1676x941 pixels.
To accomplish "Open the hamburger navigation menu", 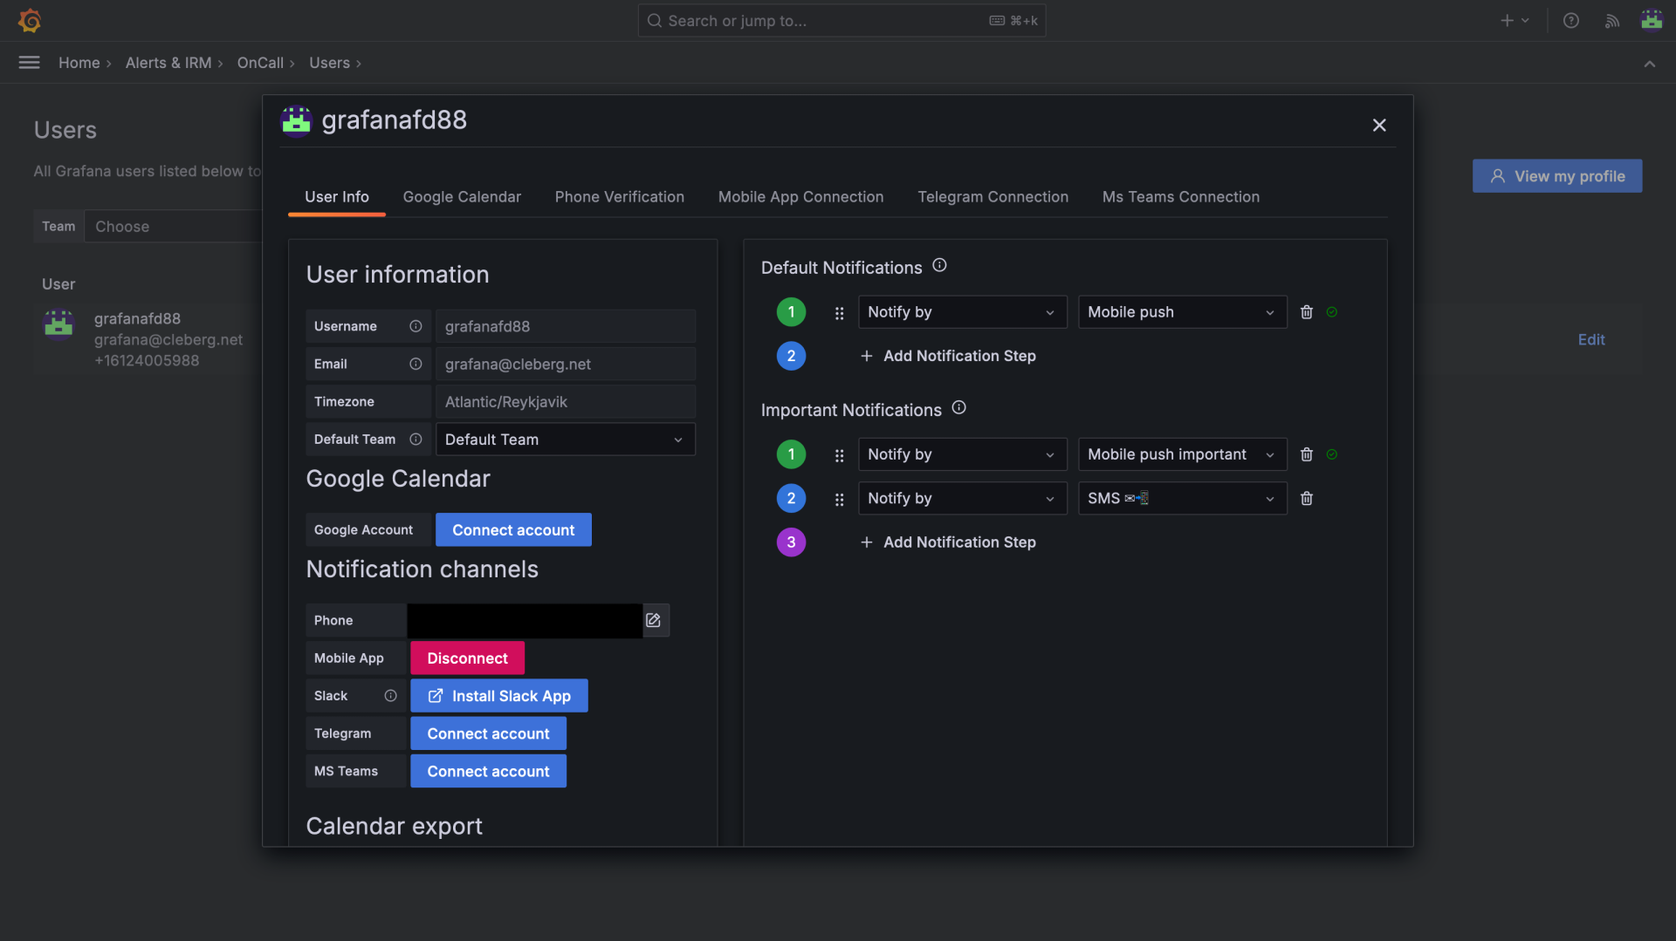I will pyautogui.click(x=29, y=63).
